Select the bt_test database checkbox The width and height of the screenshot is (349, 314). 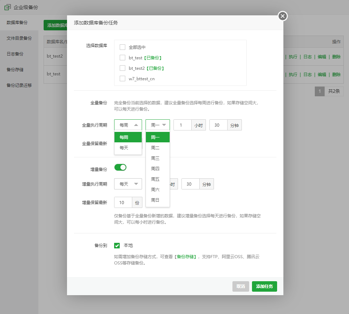122,58
